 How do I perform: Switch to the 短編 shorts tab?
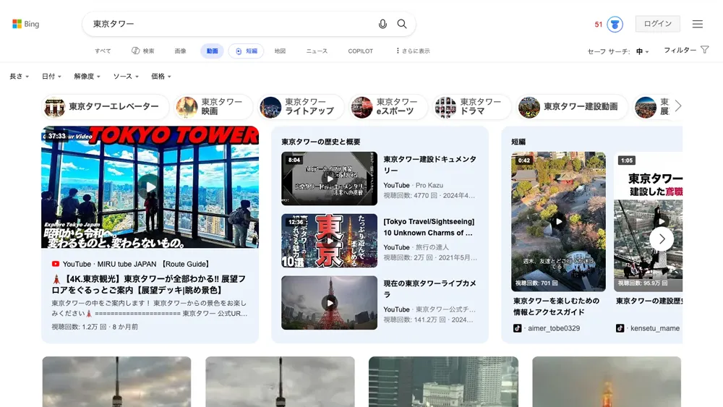(247, 51)
